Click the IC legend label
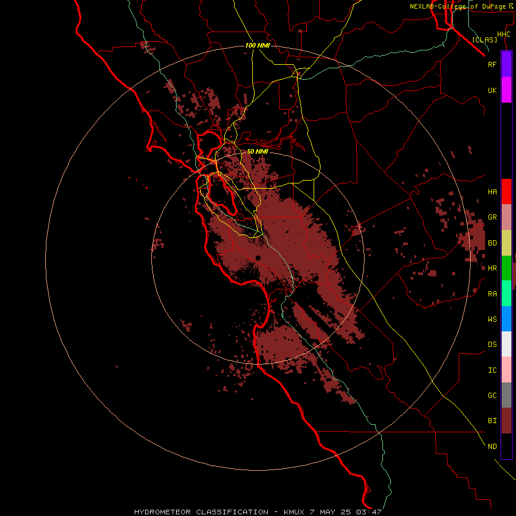 click(x=492, y=370)
